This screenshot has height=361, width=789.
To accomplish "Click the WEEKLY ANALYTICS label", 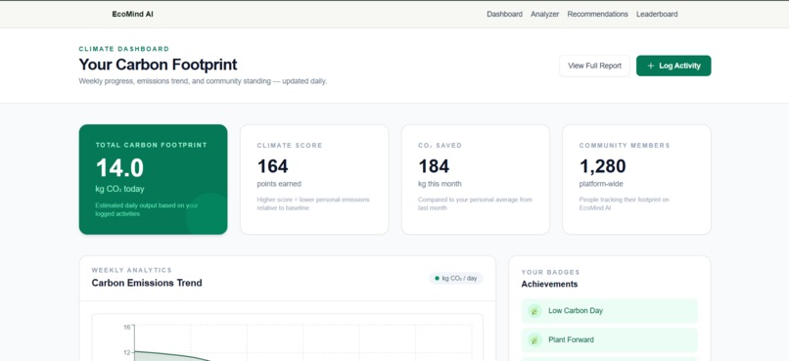I will 132,270.
